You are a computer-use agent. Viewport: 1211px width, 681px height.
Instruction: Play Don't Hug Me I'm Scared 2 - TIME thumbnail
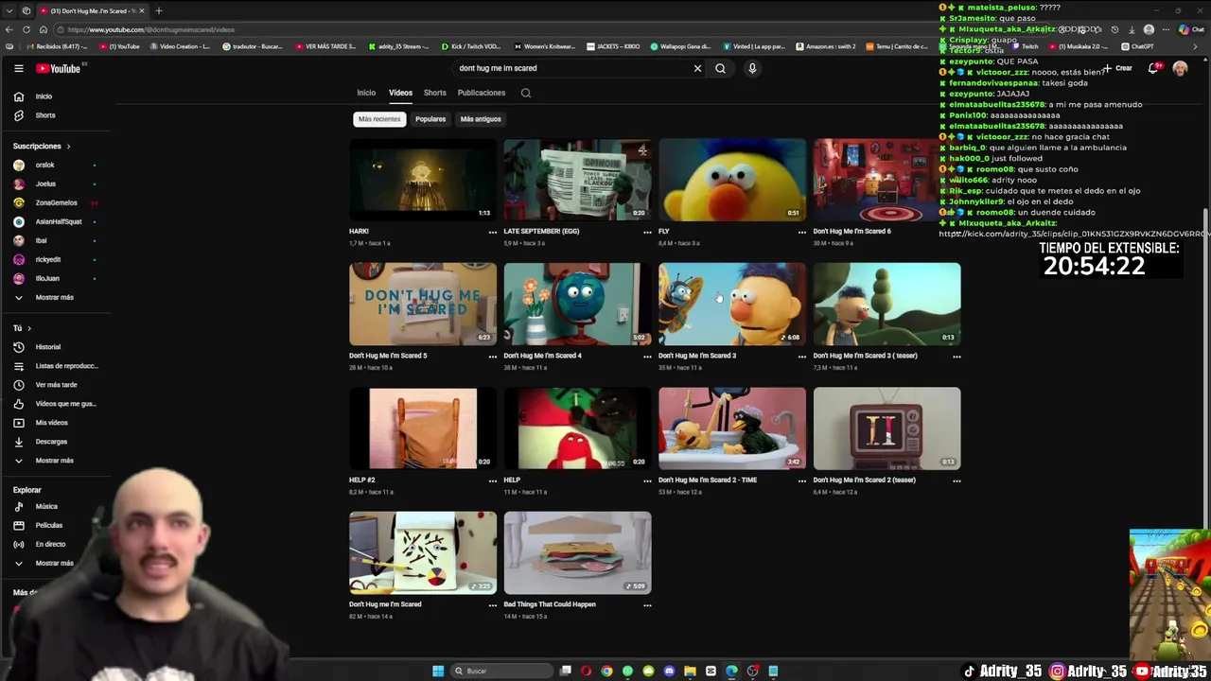(732, 428)
